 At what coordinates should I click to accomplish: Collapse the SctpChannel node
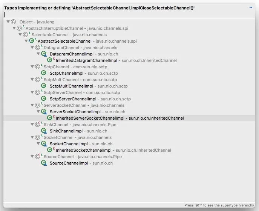[x=32, y=67]
